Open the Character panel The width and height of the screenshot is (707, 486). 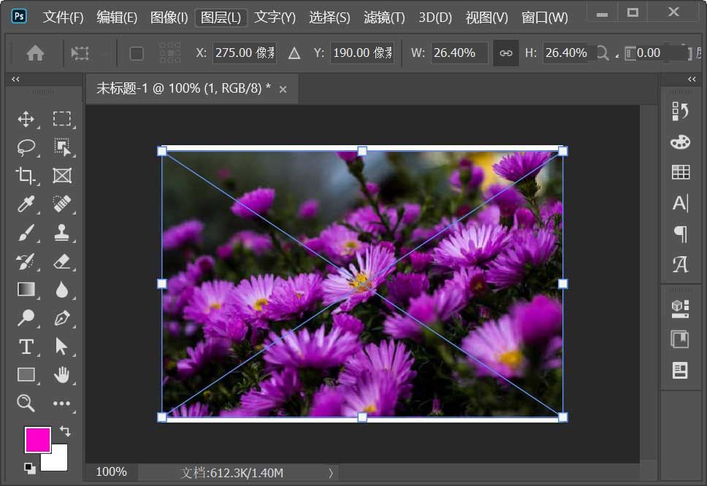[680, 204]
